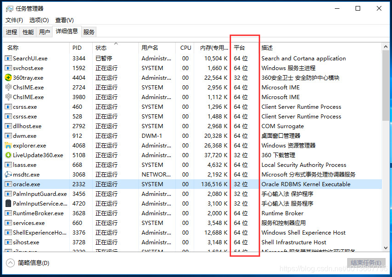
Task: Click the 已暂停 status of SearchUI.exe
Action: (x=104, y=58)
